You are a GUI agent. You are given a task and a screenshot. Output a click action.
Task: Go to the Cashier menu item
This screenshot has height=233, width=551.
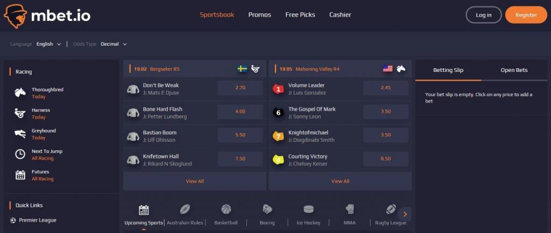tap(340, 14)
